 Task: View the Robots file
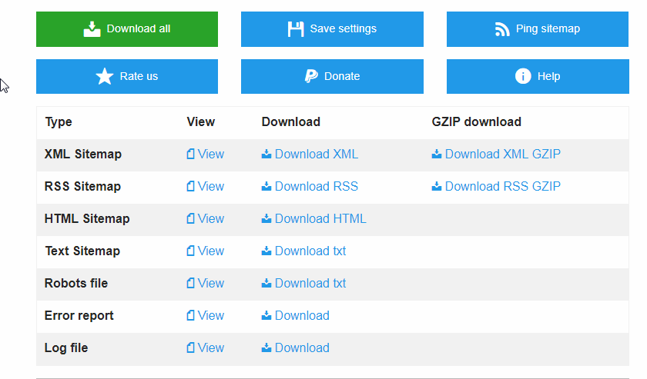point(206,284)
